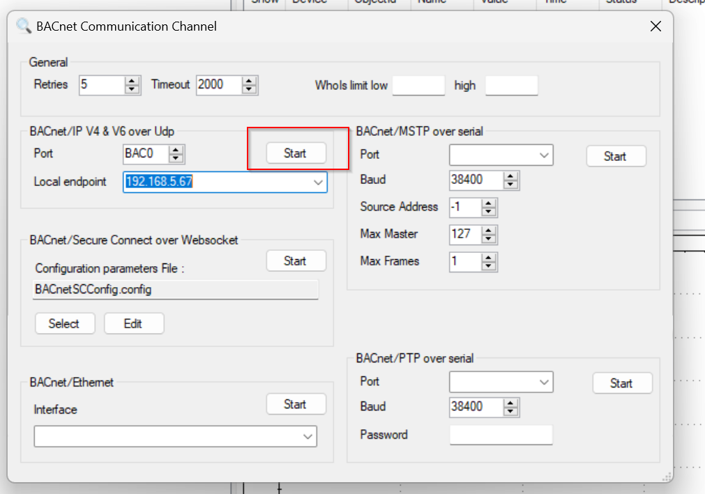Viewport: 705px width, 494px height.
Task: Click the Source Address field showing -1
Action: click(x=466, y=208)
